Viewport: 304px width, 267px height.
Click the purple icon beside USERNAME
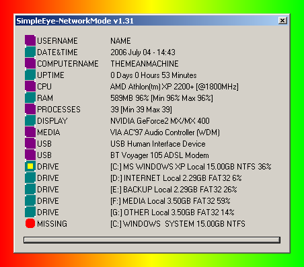(x=30, y=40)
